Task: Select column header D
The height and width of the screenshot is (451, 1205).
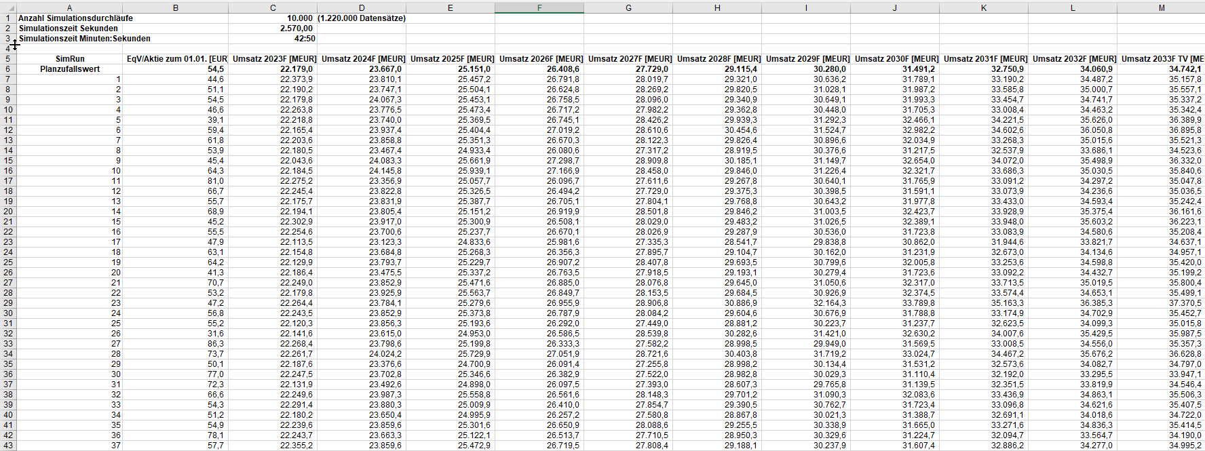Action: [362, 7]
